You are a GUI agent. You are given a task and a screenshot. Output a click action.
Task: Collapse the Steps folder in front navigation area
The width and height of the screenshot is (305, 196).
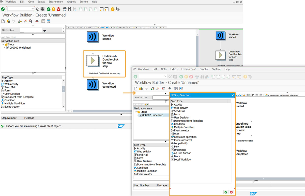pyautogui.click(x=136, y=112)
